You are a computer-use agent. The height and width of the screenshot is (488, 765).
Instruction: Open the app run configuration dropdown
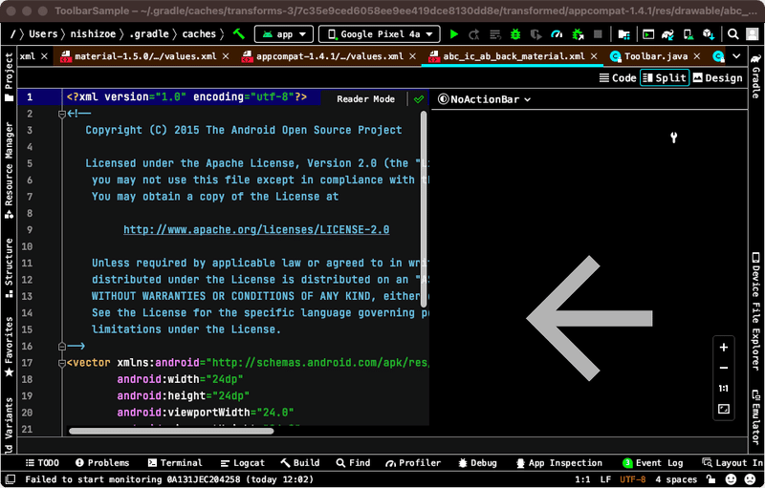(284, 34)
